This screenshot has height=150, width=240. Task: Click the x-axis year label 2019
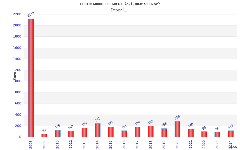(x=164, y=145)
